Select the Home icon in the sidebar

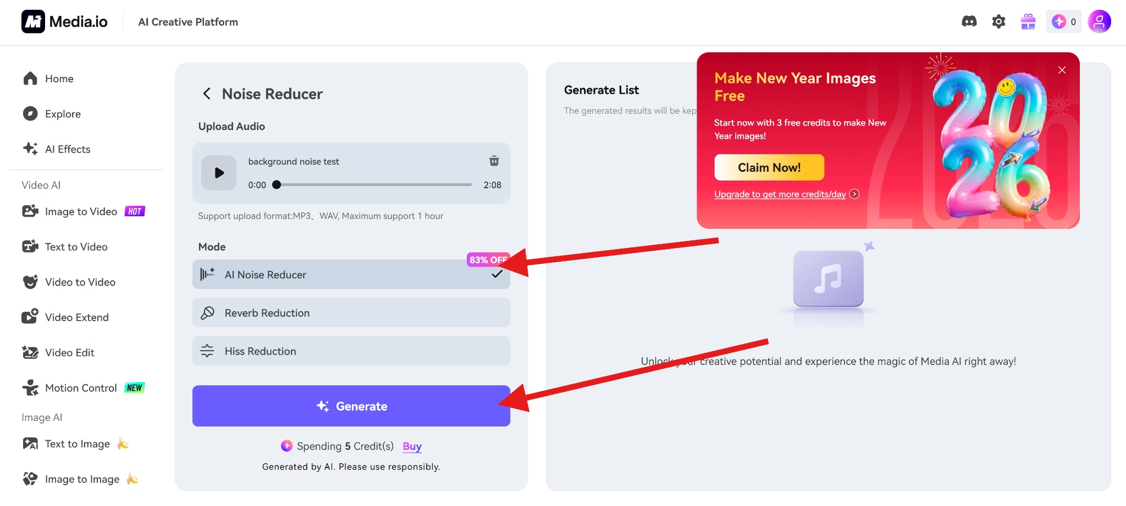pos(30,78)
